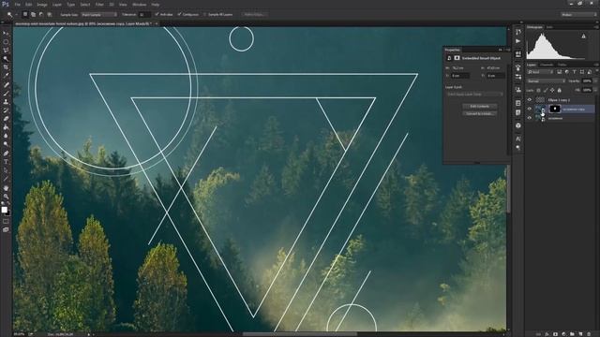Open layer blend mode Normal dropdown

coord(546,81)
